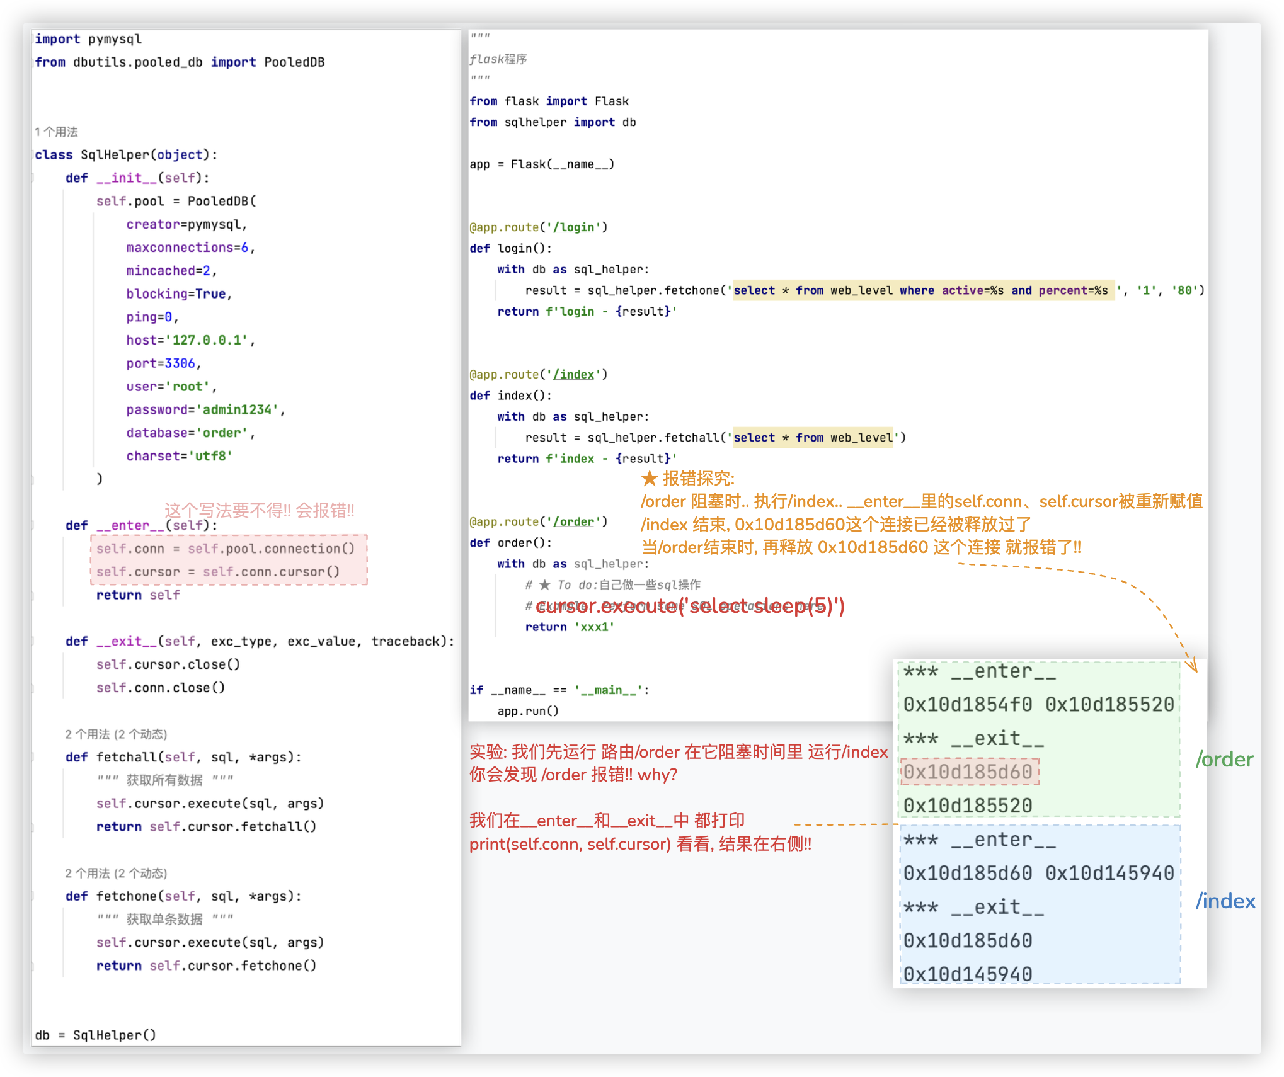Click the orange star before 报错探究
This screenshot has width=1284, height=1077.
650,479
